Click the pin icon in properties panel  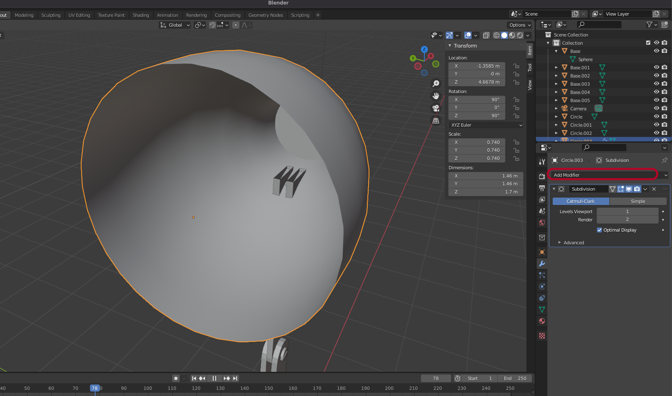tap(665, 160)
